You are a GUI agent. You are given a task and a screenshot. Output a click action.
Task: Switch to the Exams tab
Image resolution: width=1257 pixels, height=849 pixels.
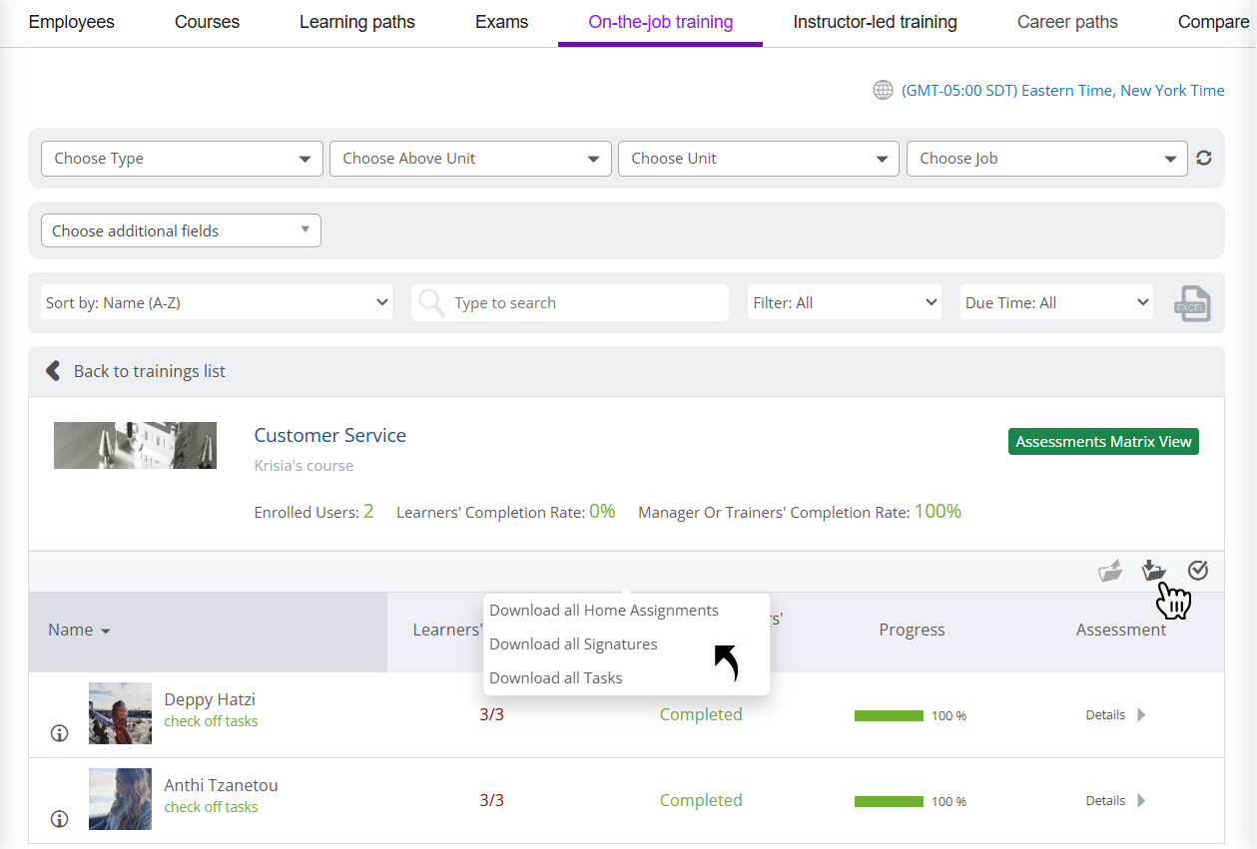501,22
